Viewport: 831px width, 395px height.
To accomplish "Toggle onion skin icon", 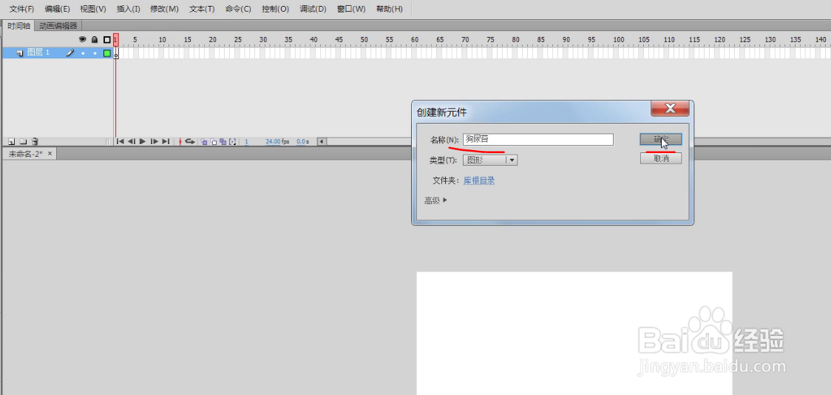I will tap(204, 141).
